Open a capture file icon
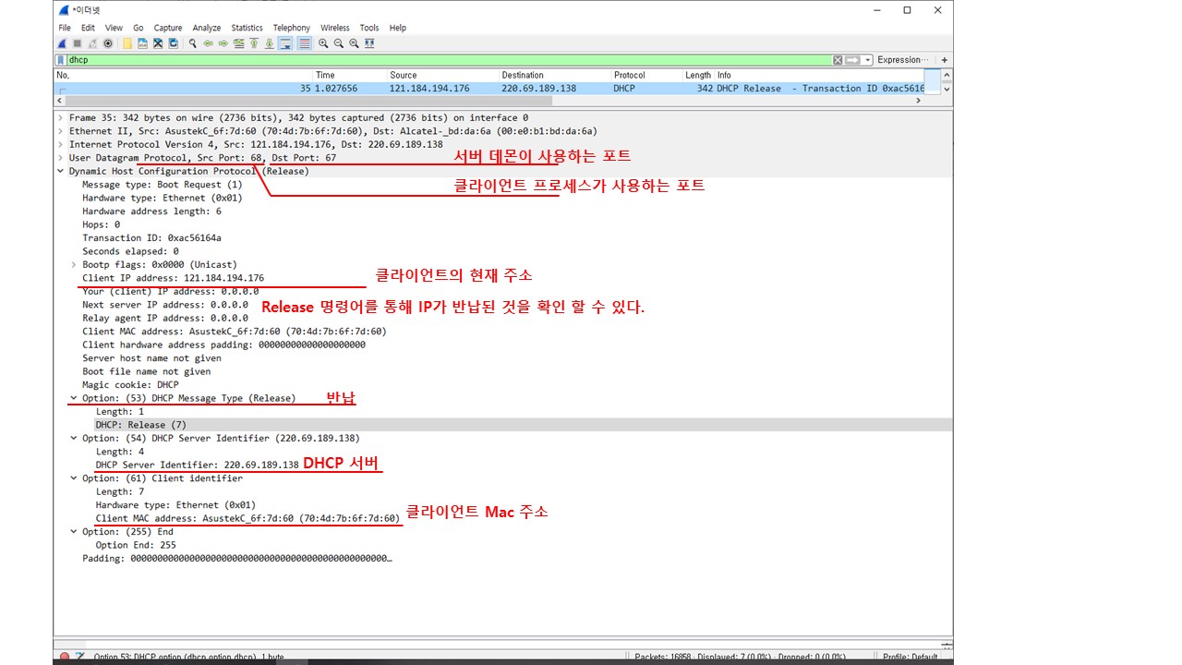 pos(127,43)
